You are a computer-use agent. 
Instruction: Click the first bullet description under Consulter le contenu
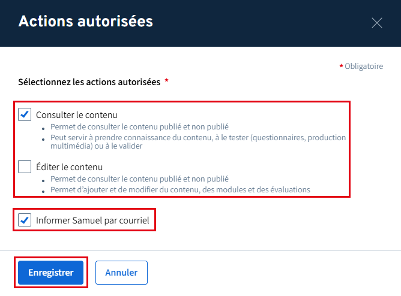click(x=139, y=126)
